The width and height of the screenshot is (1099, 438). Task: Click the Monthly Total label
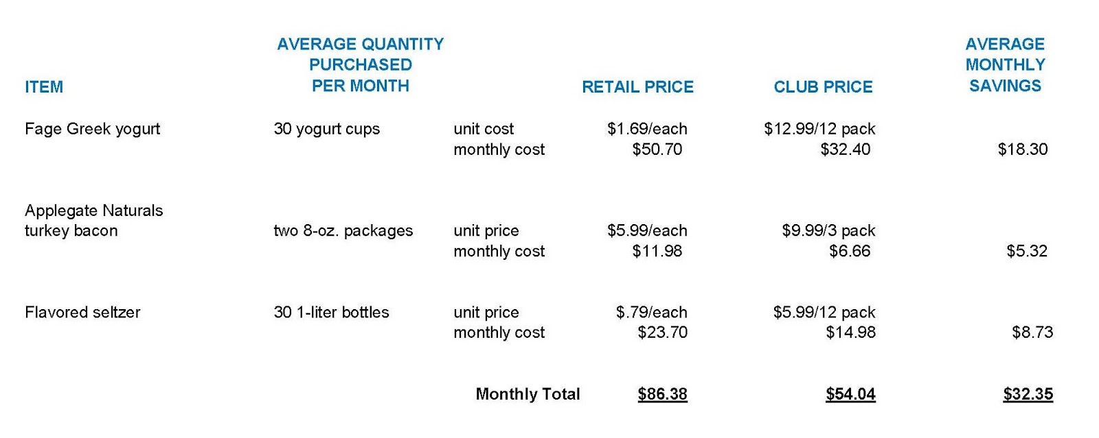(528, 394)
